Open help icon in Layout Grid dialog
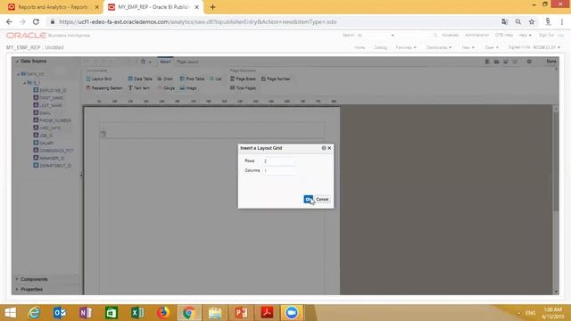 324,148
